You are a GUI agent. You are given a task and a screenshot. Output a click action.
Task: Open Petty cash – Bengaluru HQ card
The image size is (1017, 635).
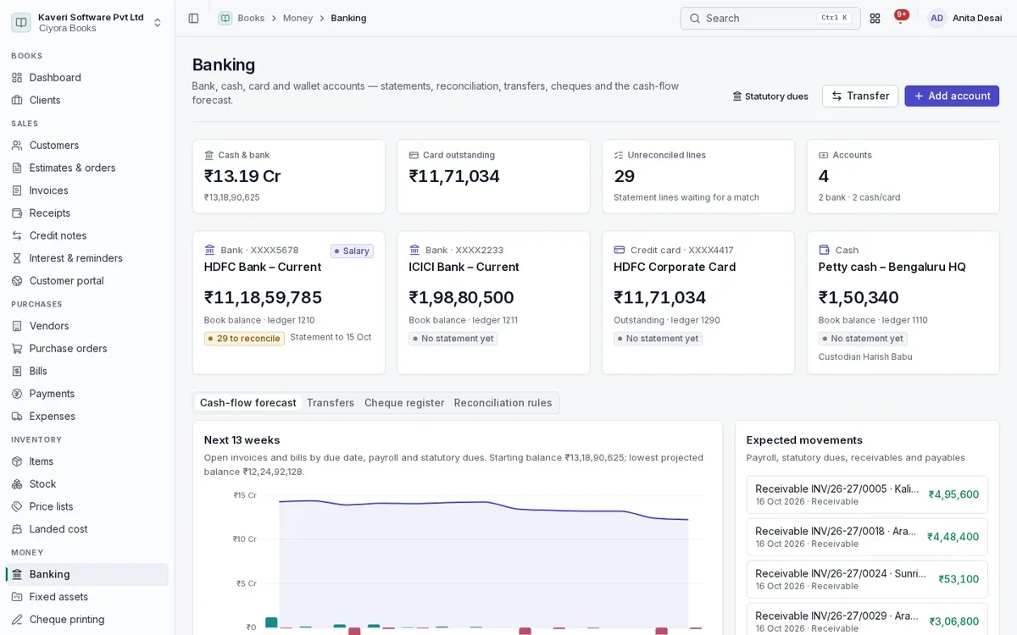903,303
